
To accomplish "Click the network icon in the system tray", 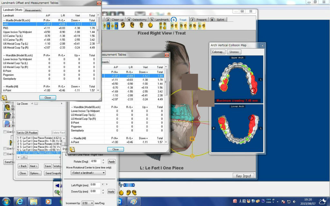I will pos(289,201).
